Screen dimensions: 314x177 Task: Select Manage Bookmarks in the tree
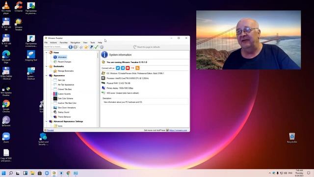66,71
